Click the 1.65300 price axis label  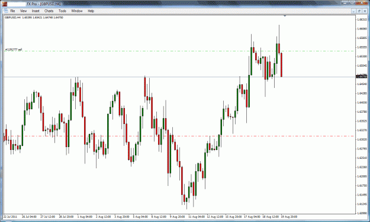pos(362,56)
